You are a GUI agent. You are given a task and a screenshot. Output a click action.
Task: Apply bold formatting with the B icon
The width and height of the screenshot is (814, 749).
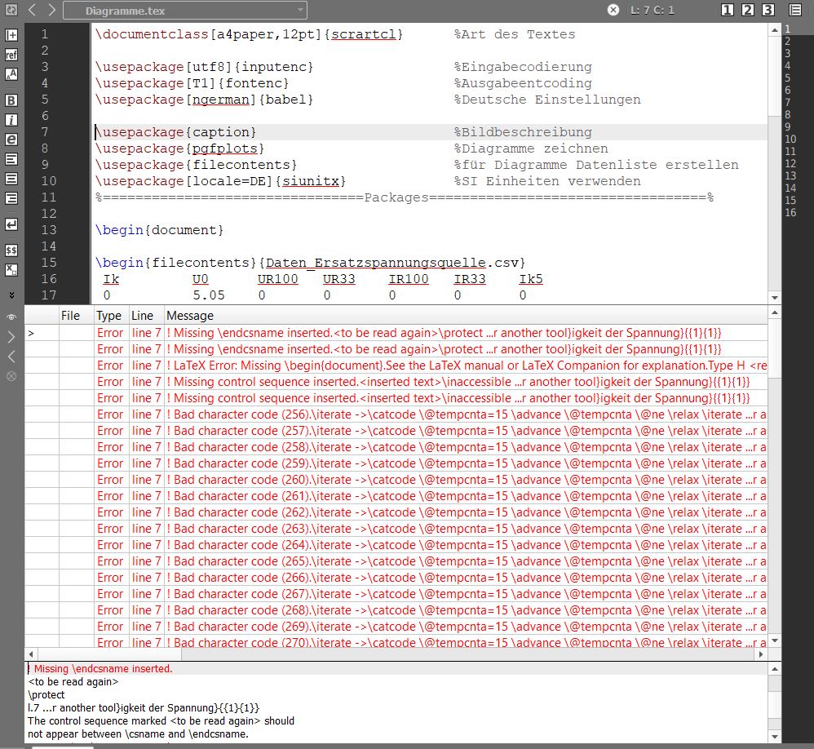coord(11,100)
